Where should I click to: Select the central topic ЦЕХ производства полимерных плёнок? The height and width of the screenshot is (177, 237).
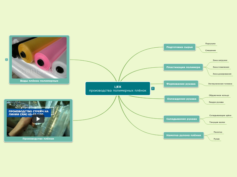tap(118, 88)
